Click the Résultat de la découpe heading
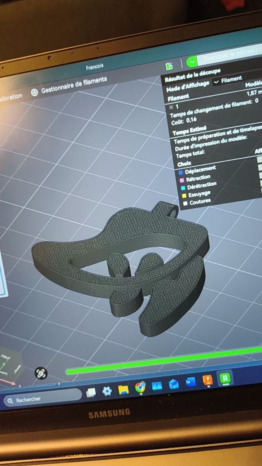The width and height of the screenshot is (262, 466). coord(192,75)
